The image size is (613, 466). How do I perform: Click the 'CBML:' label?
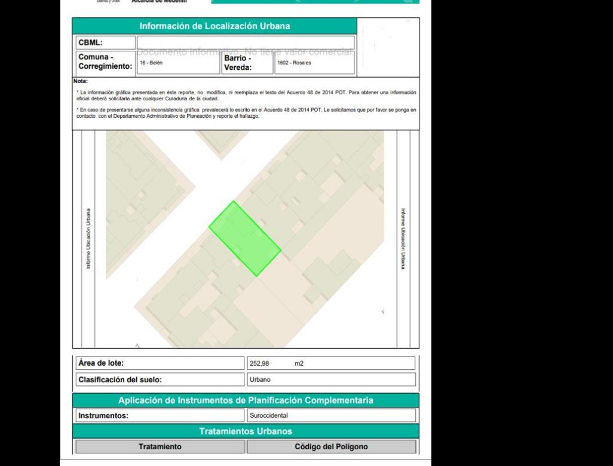pos(90,42)
